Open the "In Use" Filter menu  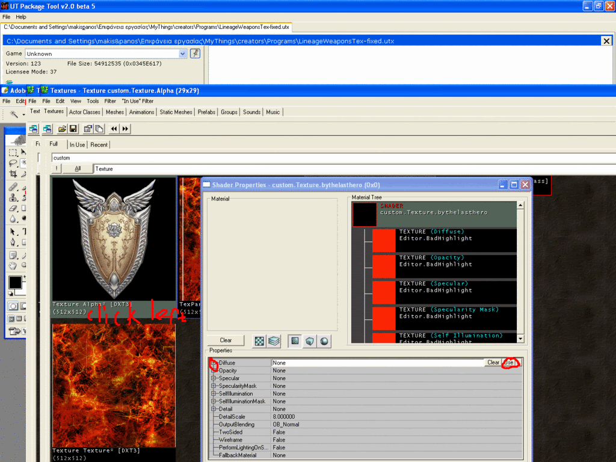[x=137, y=101]
